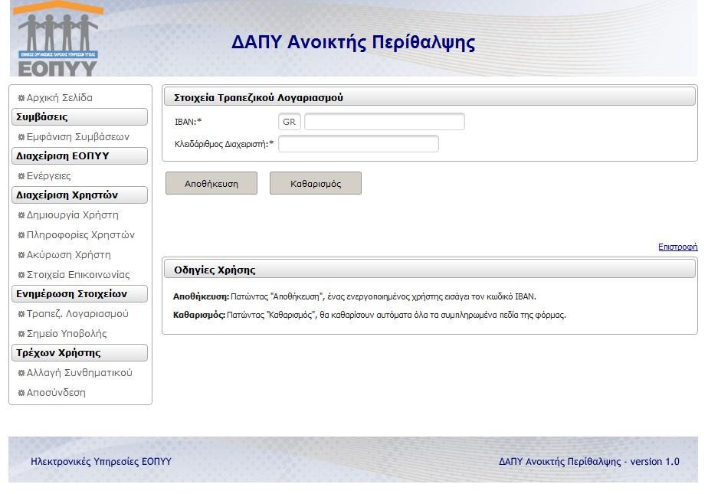Open Τραπεζ. Λογαριασμού in the sidebar
Image resolution: width=708 pixels, height=494 pixels.
pos(77,313)
